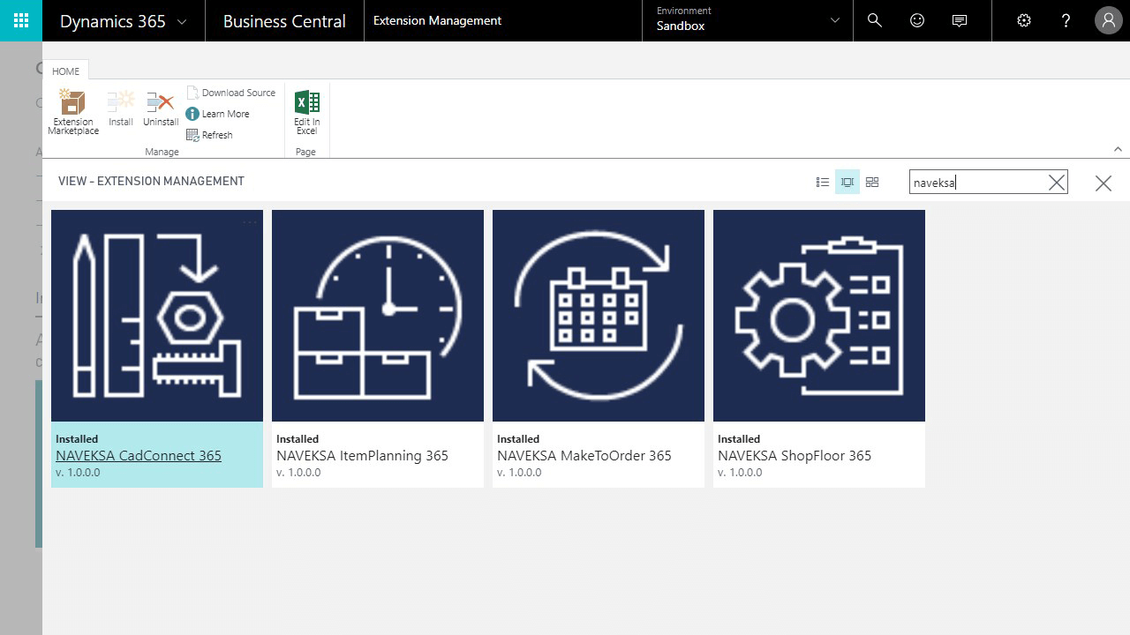Switch to list view layout
Viewport: 1130px width, 635px height.
pos(823,183)
